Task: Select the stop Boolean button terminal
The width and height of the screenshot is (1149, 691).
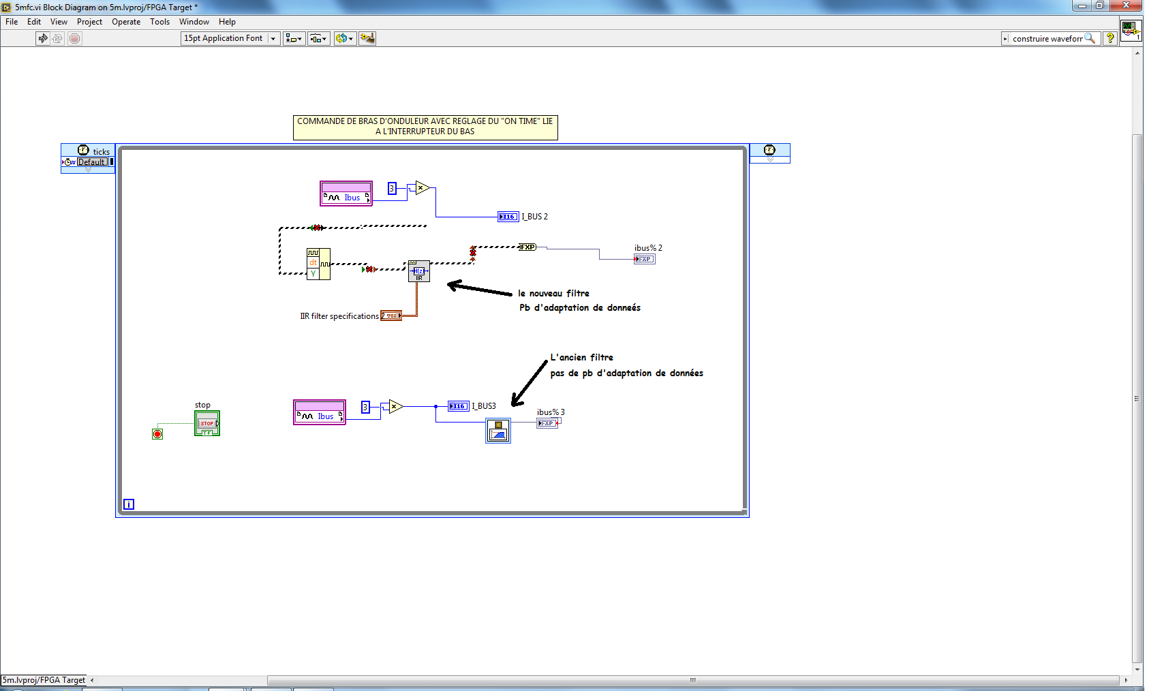Action: pyautogui.click(x=207, y=423)
